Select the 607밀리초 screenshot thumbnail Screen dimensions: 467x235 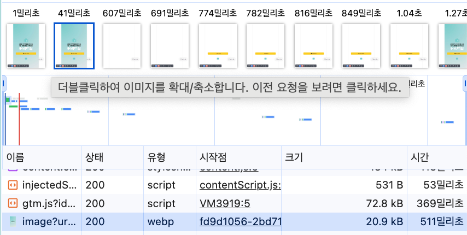(122, 46)
